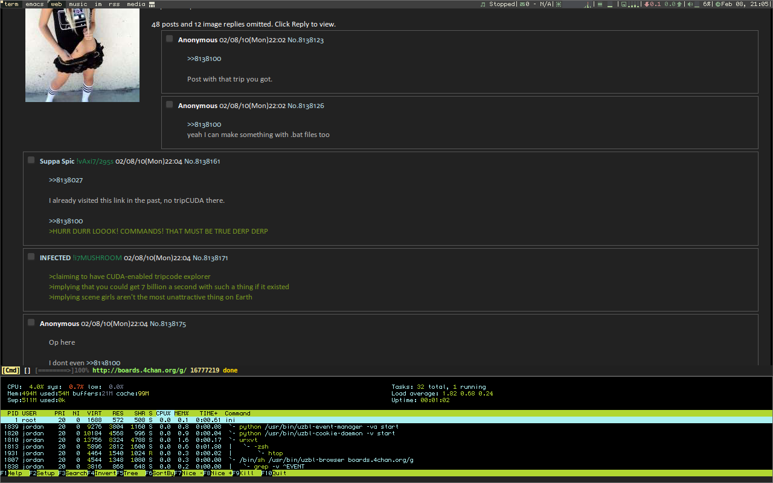Screen dimensions: 773x483
Task: Open the post number link No.8138126
Action: 306,106
